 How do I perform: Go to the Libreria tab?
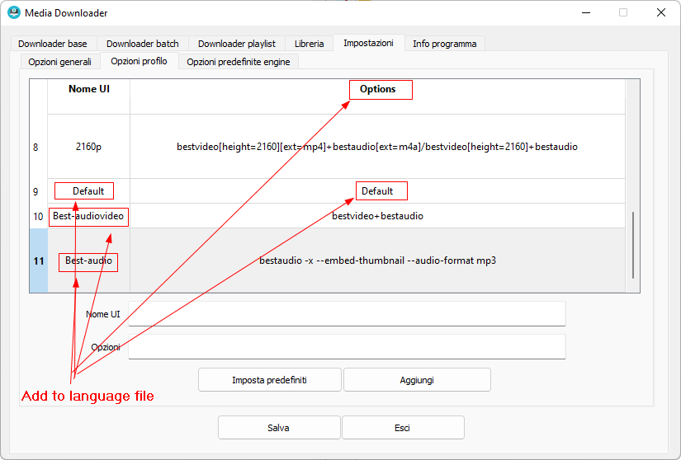point(310,44)
